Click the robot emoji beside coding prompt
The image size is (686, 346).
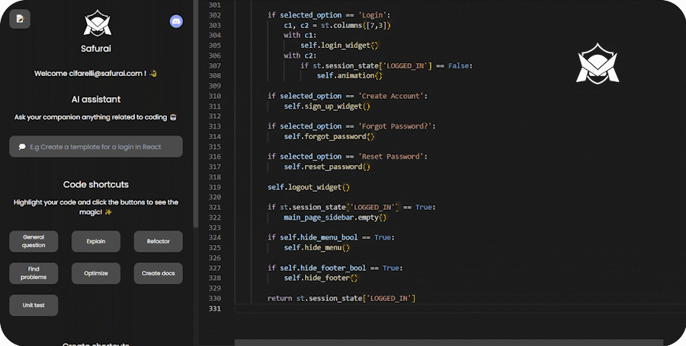click(173, 117)
